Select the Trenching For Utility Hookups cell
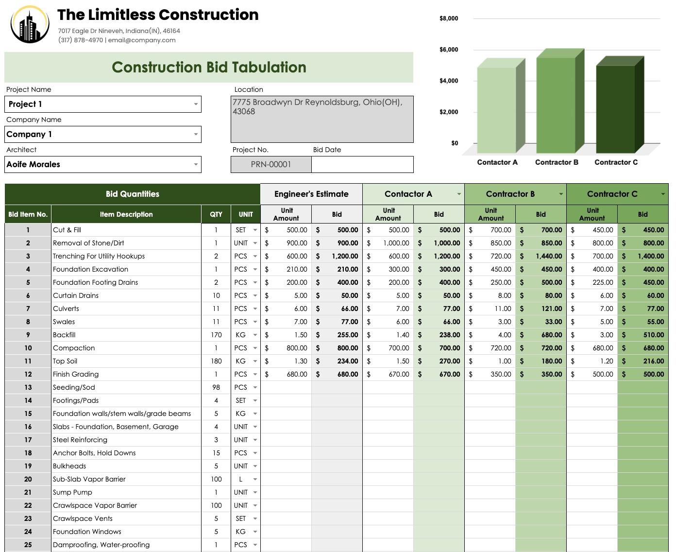This screenshot has height=552, width=676. [x=126, y=257]
